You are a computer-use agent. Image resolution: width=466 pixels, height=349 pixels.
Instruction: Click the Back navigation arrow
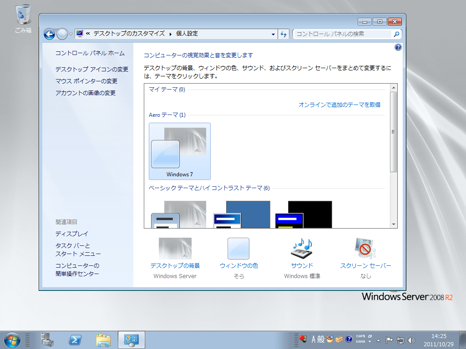[49, 34]
